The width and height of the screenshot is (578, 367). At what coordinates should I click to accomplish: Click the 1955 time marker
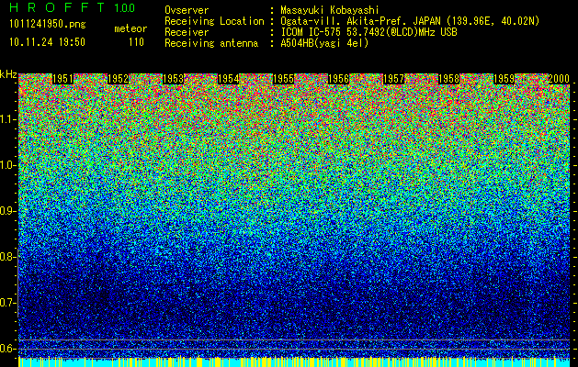click(x=283, y=79)
